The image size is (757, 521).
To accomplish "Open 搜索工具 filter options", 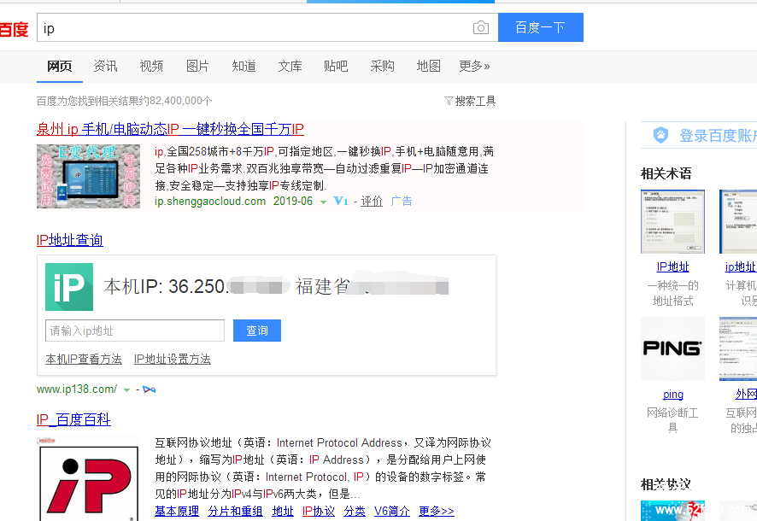I will pos(470,101).
